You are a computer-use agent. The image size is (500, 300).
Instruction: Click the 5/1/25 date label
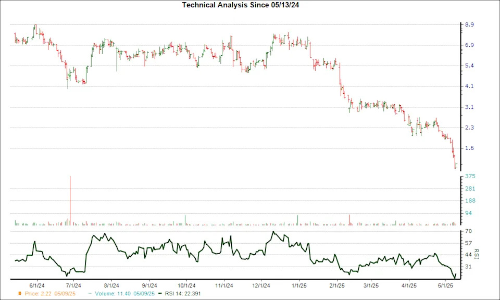[446, 285]
